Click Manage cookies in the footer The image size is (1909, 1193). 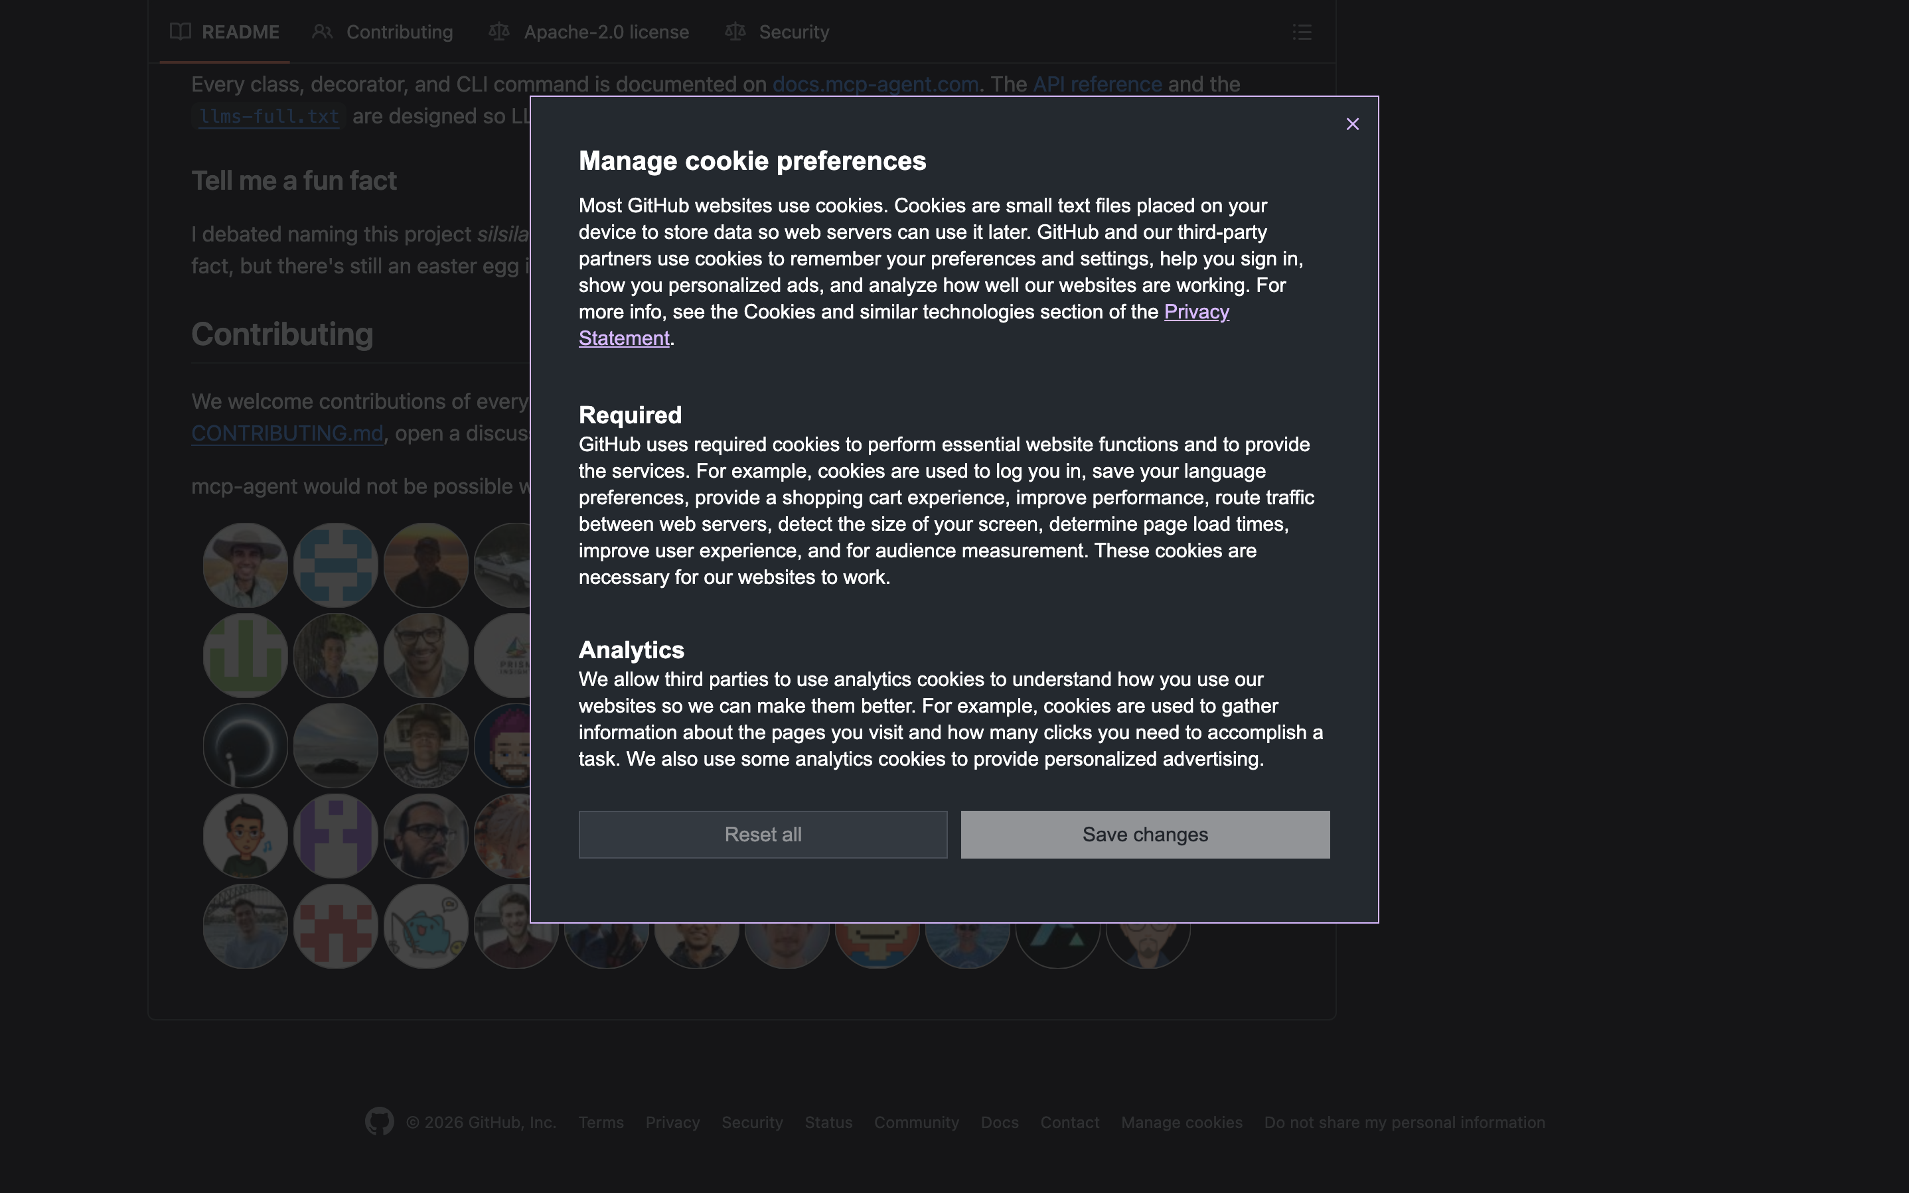(x=1182, y=1122)
